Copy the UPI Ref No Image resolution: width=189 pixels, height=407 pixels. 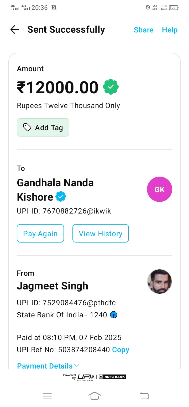point(121,350)
